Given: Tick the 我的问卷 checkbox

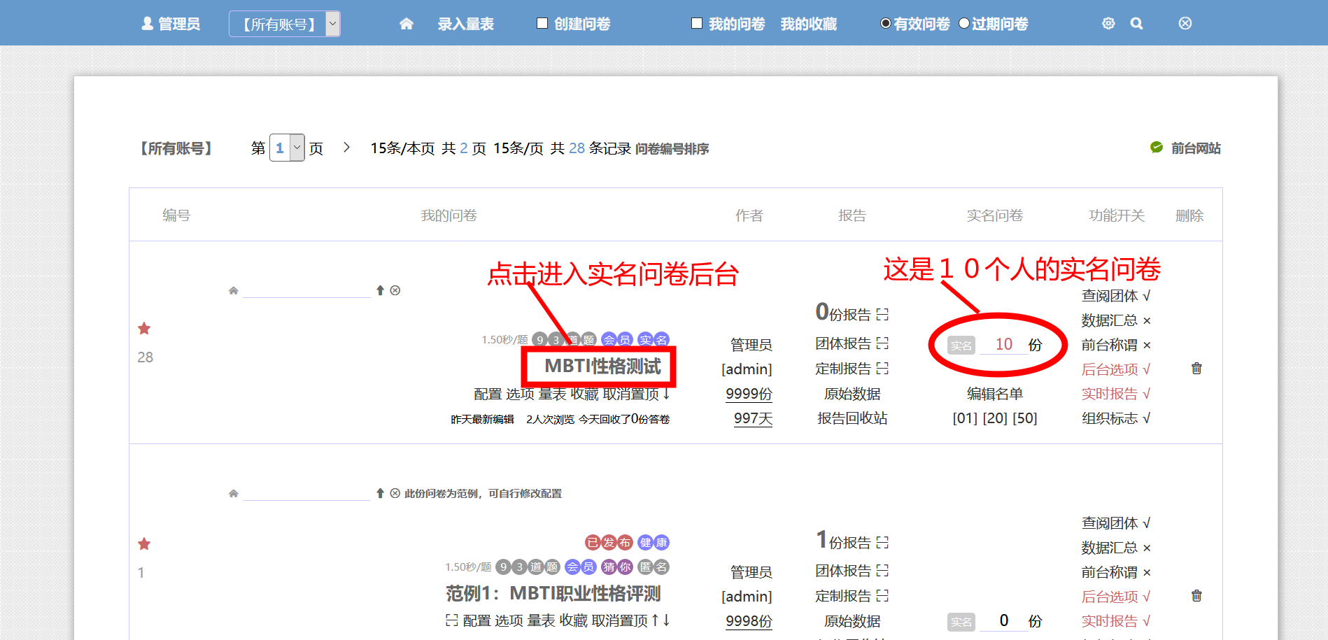Looking at the screenshot, I should [x=697, y=23].
